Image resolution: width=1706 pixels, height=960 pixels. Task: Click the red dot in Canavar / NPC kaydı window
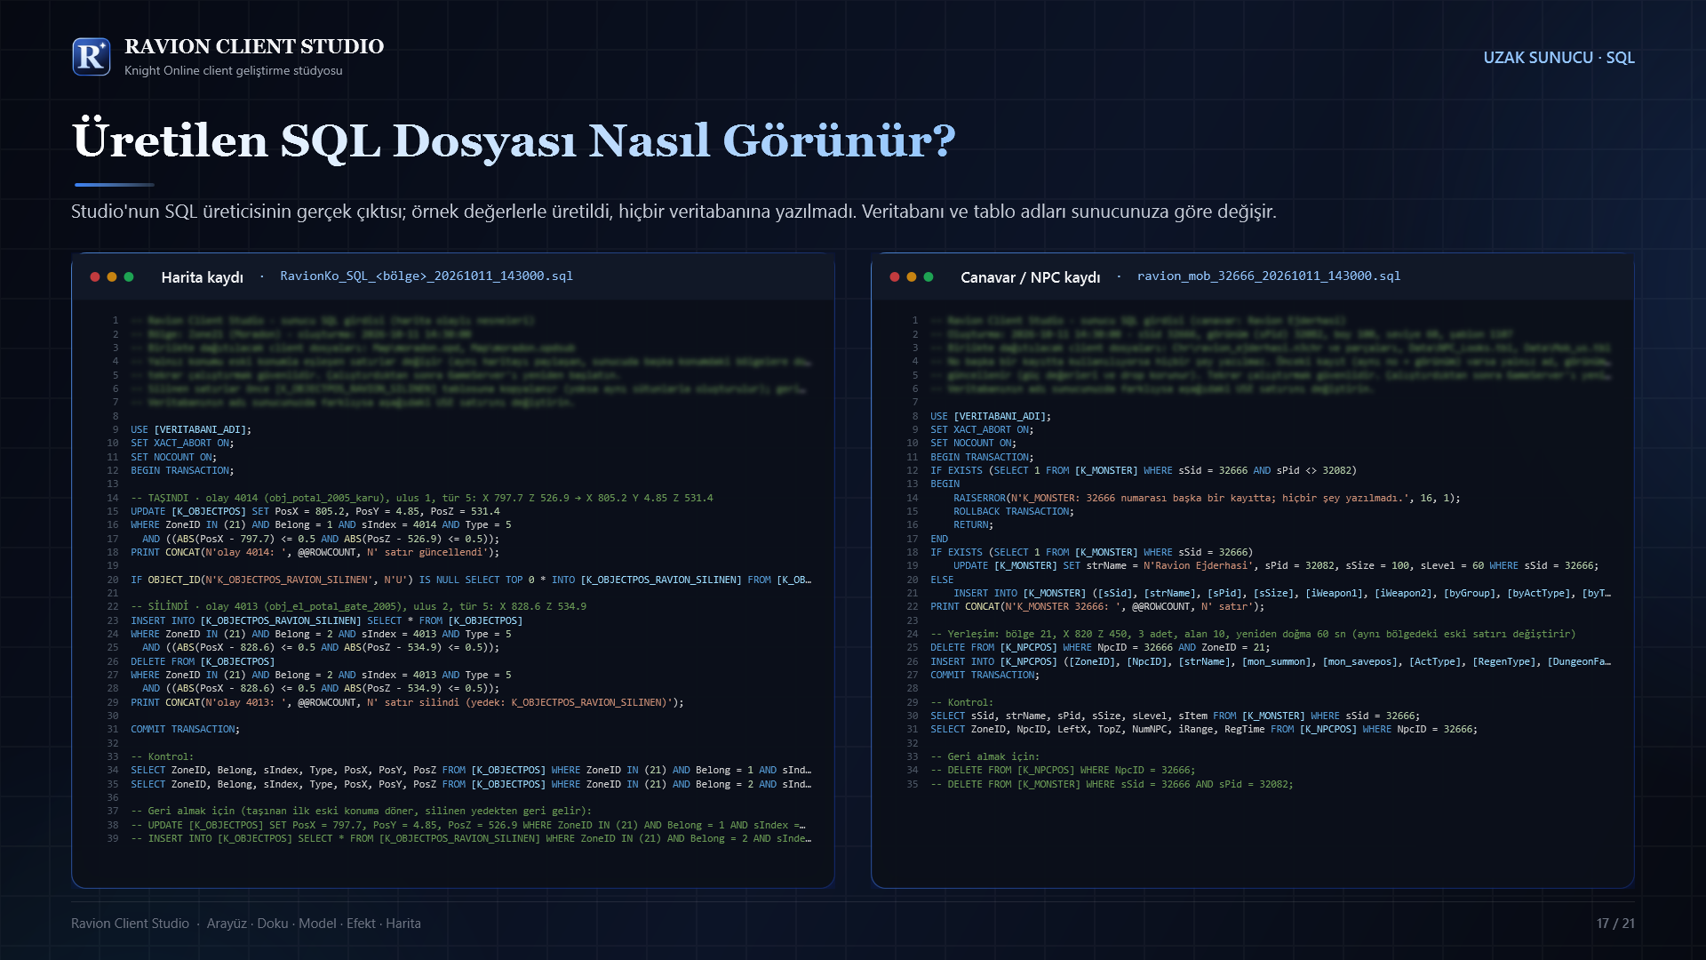click(x=895, y=277)
